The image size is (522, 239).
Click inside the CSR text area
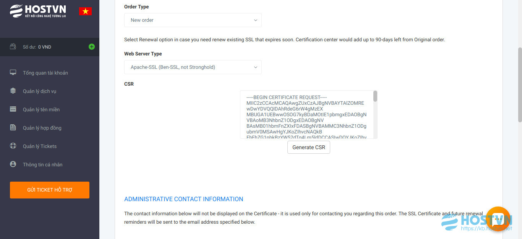[x=306, y=114]
